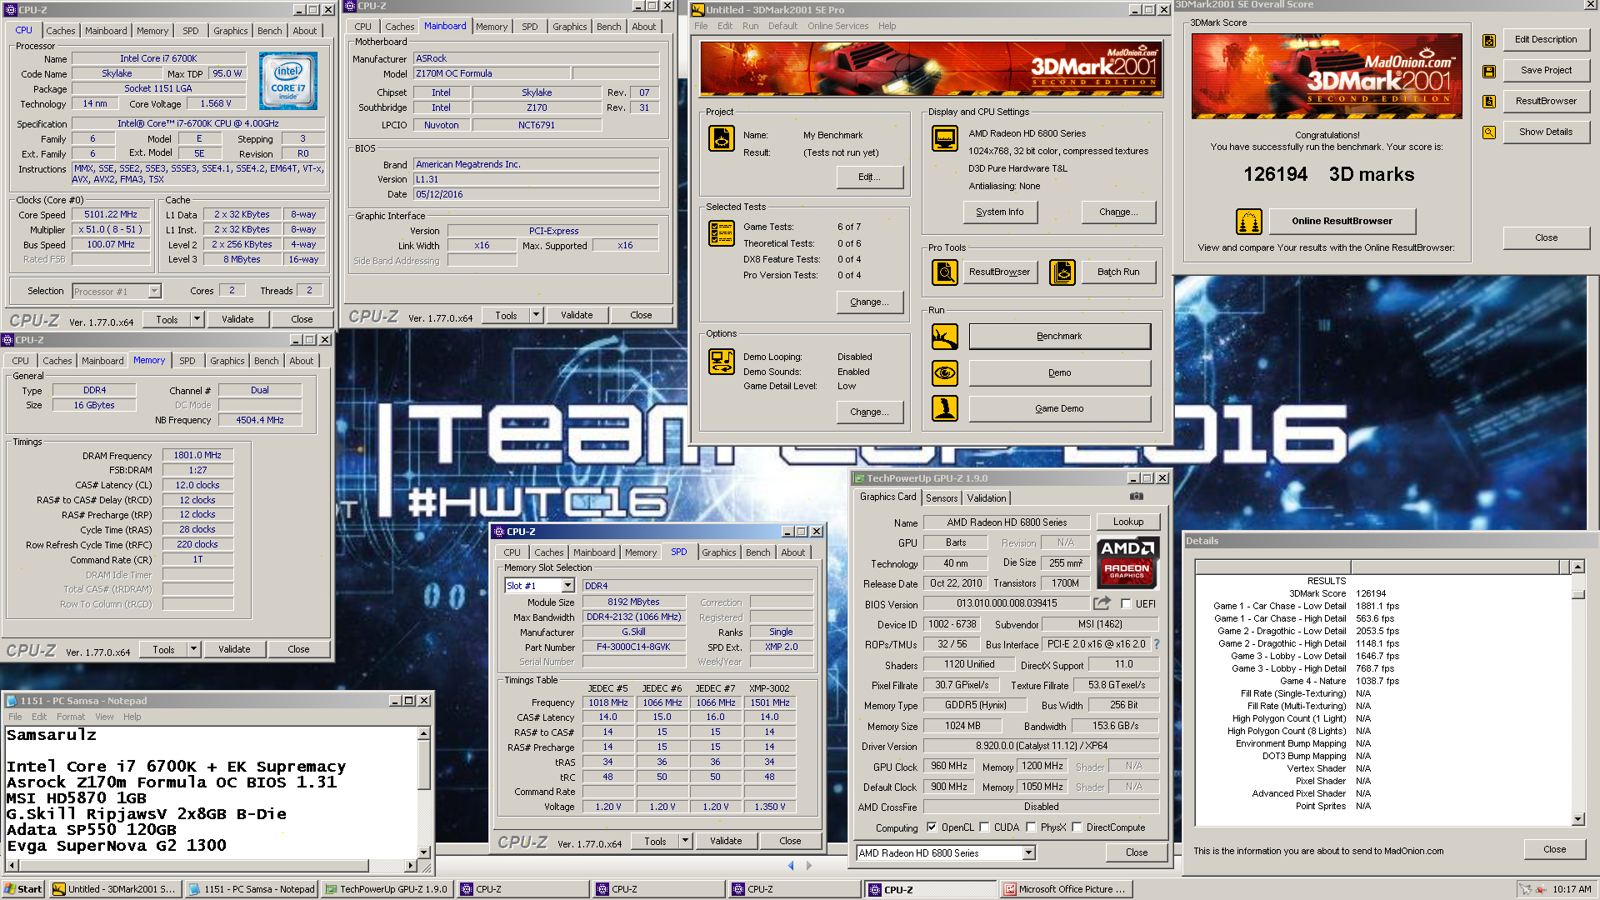Toggle the DirectCompute checkbox in GPU-Z
Image resolution: width=1600 pixels, height=900 pixels.
pyautogui.click(x=1077, y=827)
